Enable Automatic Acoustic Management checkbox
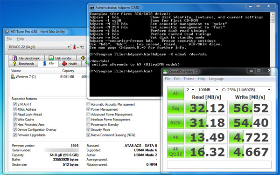The image size is (280, 175). click(x=88, y=104)
